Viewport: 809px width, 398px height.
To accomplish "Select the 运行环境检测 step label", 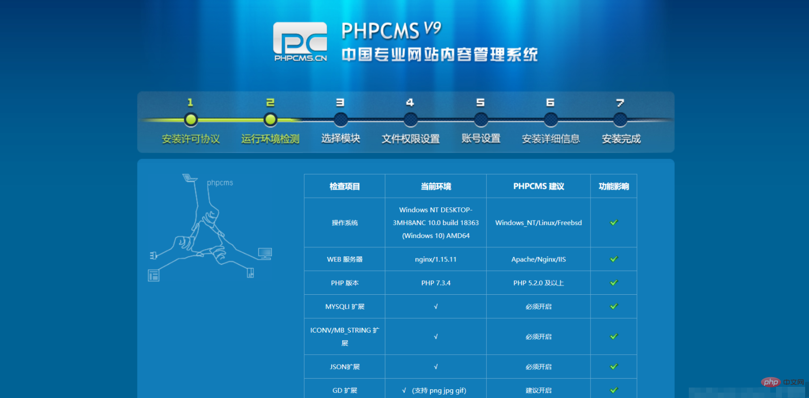I will 270,139.
